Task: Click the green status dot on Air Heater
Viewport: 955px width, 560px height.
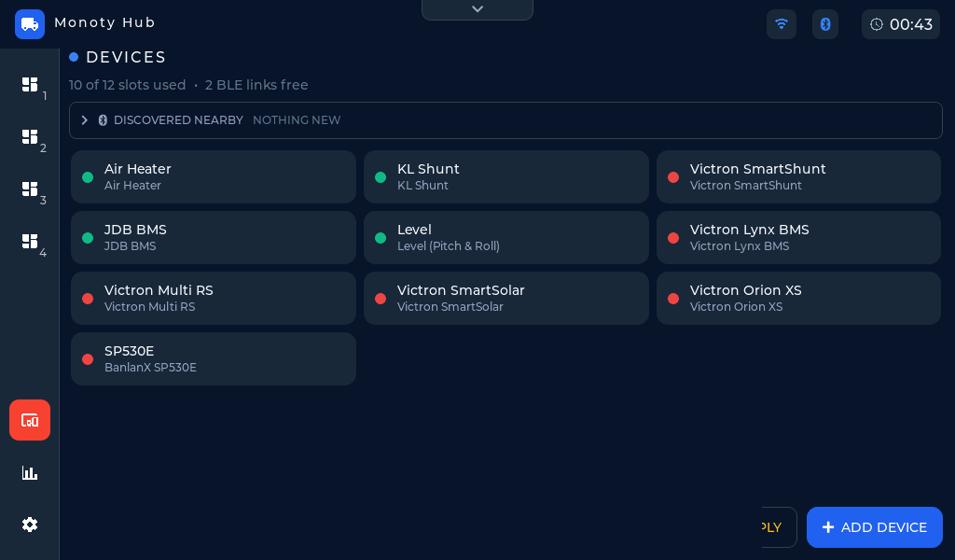Action: point(88,177)
